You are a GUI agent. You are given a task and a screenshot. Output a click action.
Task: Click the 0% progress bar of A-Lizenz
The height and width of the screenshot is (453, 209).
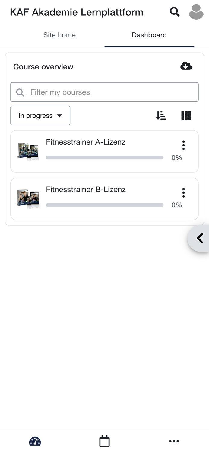(x=105, y=157)
